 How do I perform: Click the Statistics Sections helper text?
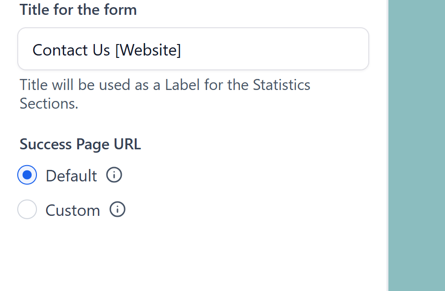click(164, 94)
